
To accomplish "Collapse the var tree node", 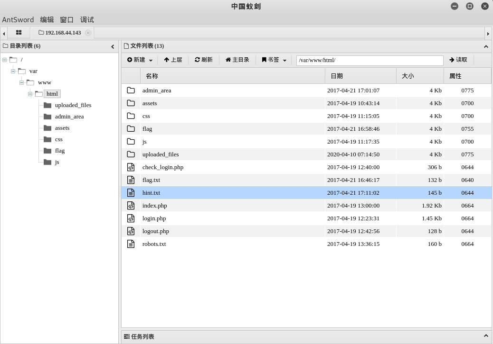I will pyautogui.click(x=13, y=71).
